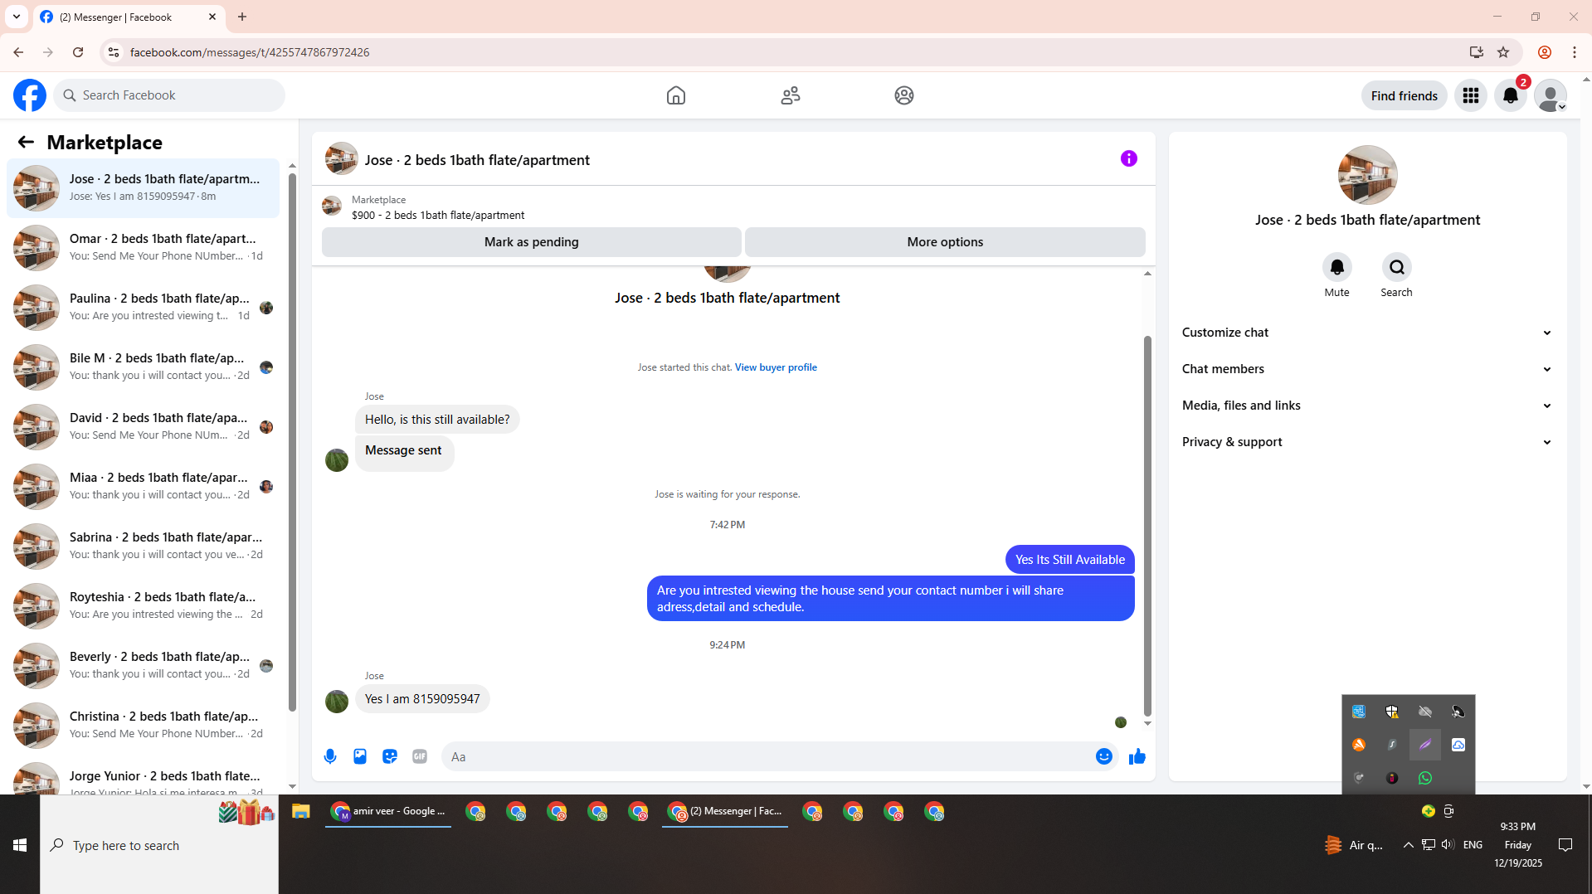Viewport: 1592px width, 894px height.
Task: Click the conversation list scrollbar
Action: click(x=292, y=443)
